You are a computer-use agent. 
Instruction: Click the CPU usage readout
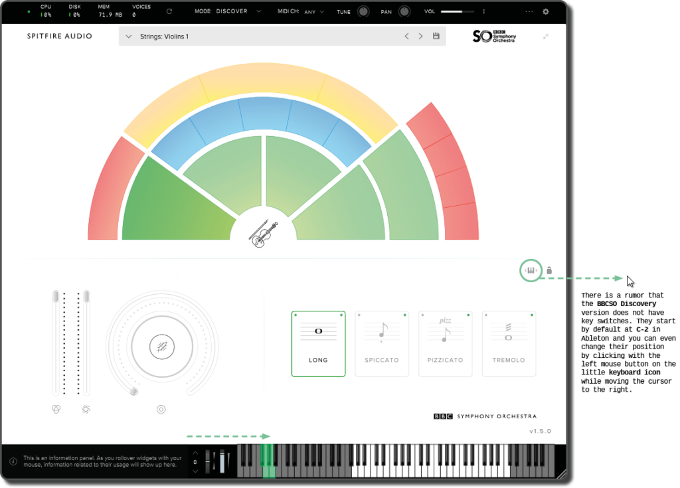[x=46, y=11]
